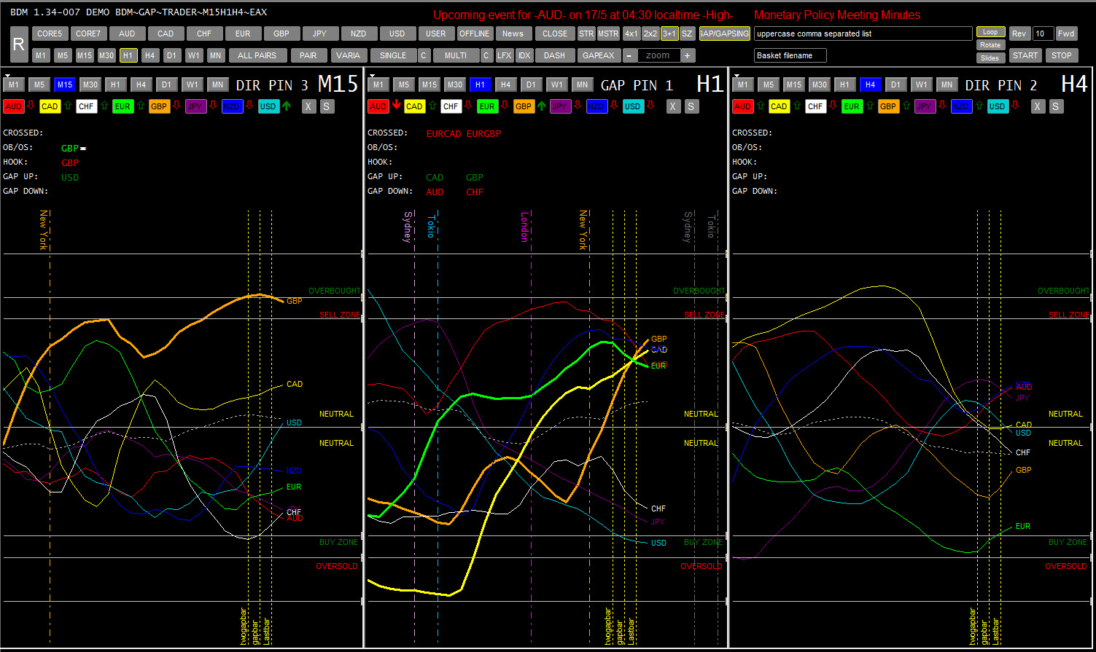Click the ALL PAIRS button
Image resolution: width=1096 pixels, height=652 pixels.
[257, 55]
